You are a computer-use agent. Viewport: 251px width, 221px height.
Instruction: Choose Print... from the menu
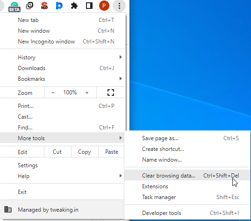click(x=63, y=106)
